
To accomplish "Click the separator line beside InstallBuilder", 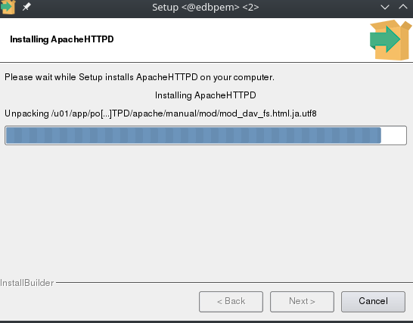I will click(234, 282).
